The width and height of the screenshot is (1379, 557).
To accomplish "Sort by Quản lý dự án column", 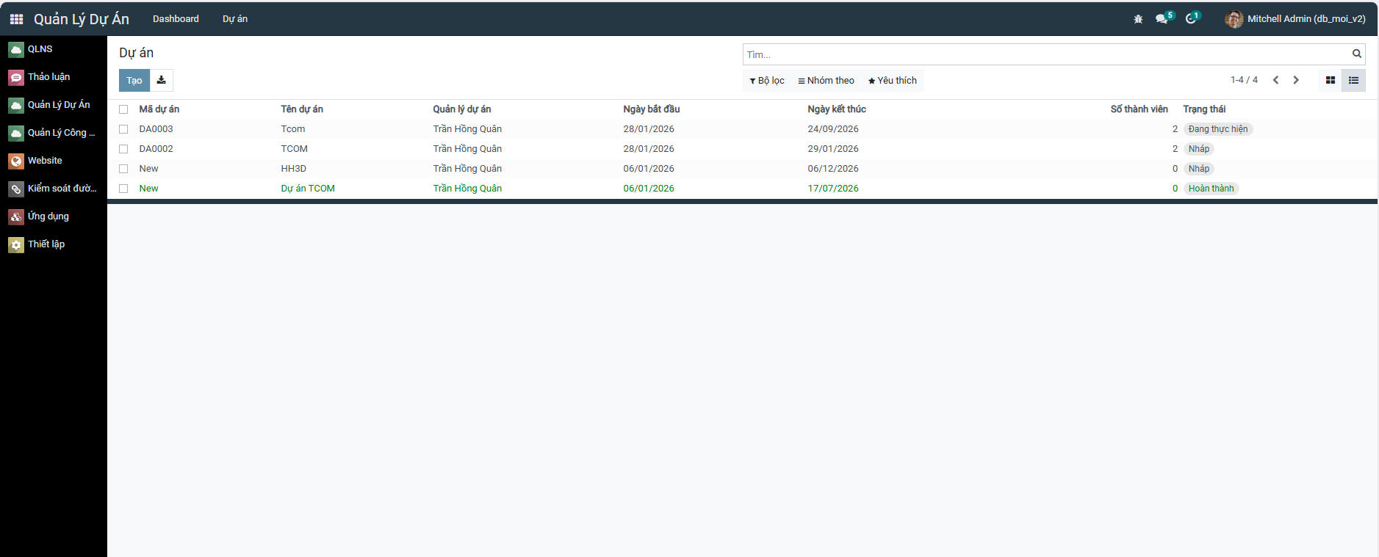I will (462, 109).
